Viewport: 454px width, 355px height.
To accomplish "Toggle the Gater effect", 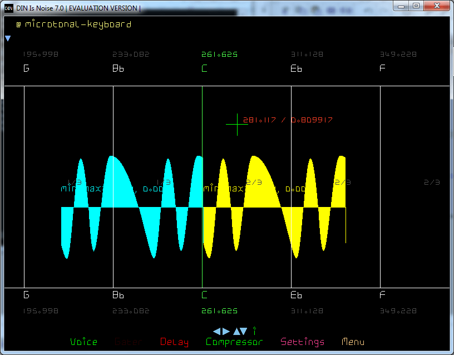I will 128,342.
